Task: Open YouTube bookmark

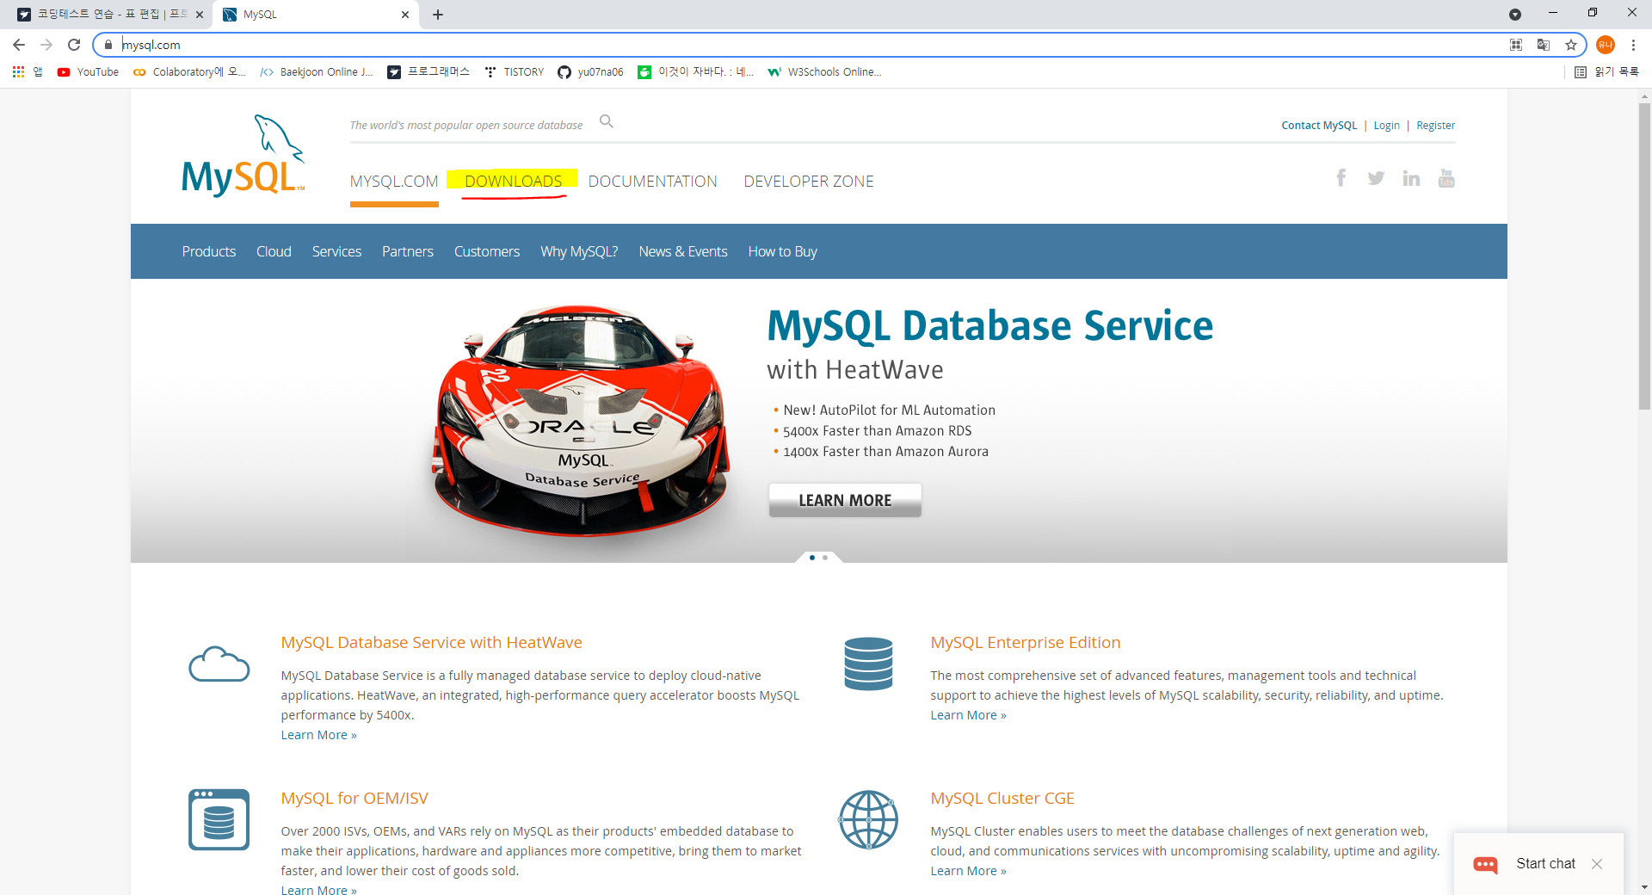Action: 88,72
